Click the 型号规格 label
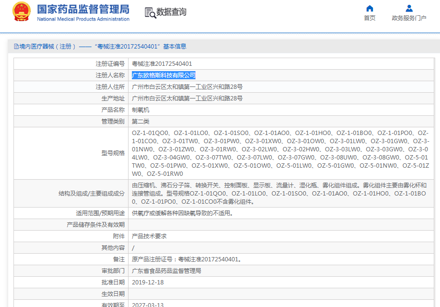The height and width of the screenshot is (307, 440). (x=113, y=153)
